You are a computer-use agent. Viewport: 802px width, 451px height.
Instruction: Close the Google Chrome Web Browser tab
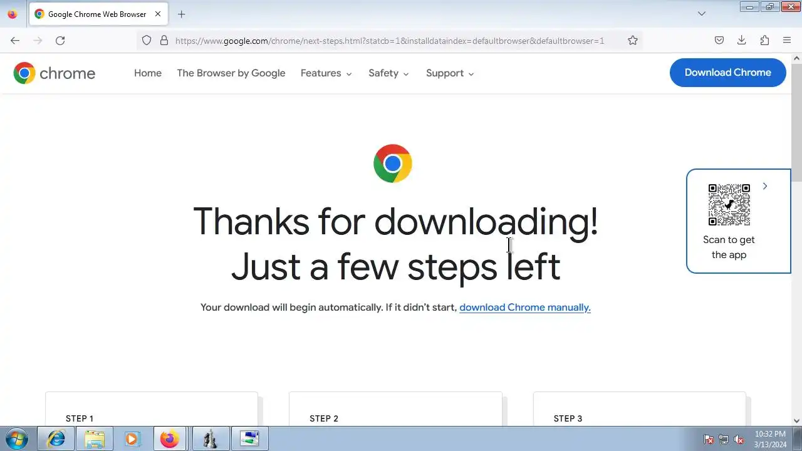[x=158, y=14]
